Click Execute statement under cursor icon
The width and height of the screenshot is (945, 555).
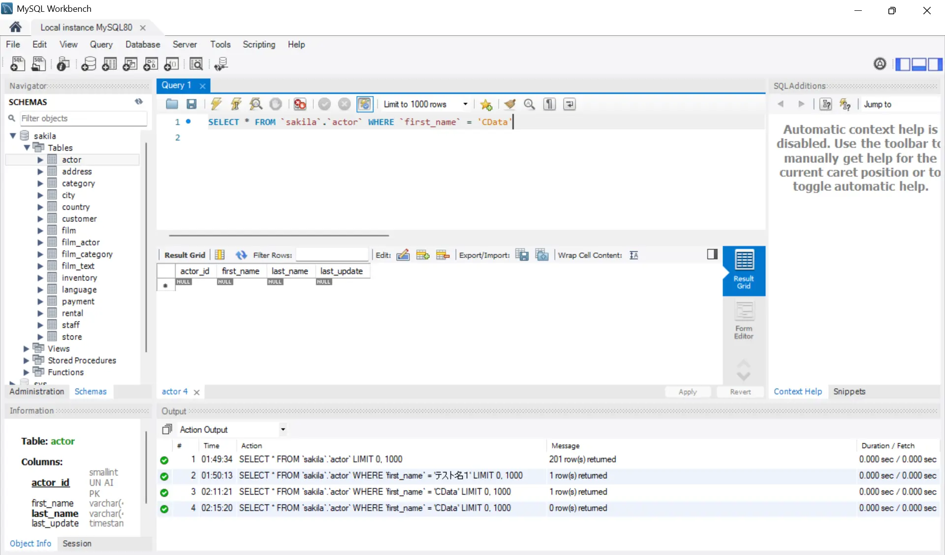pyautogui.click(x=236, y=104)
